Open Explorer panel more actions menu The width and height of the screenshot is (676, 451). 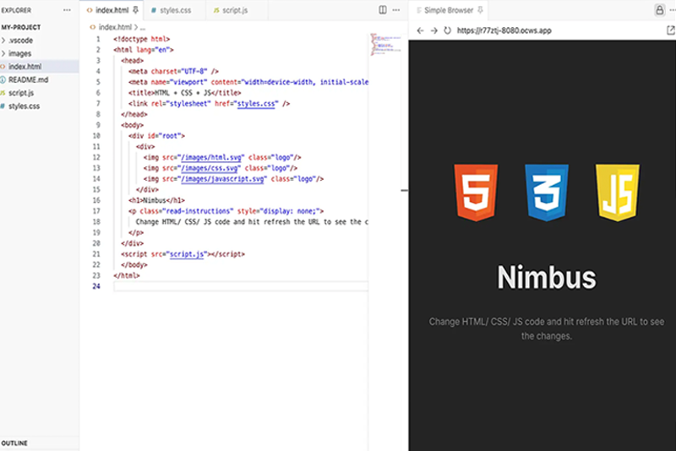click(67, 10)
